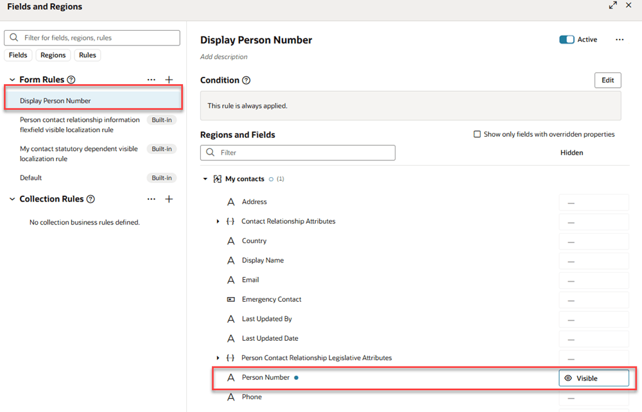This screenshot has width=642, height=412.
Task: Collapse the Form Rules section
Action: (12, 80)
